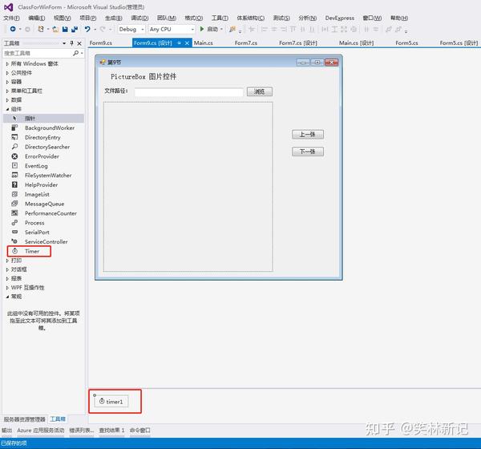Screen dimensions: 481x449
Task: Click the toolbox search input field
Action: click(x=38, y=53)
